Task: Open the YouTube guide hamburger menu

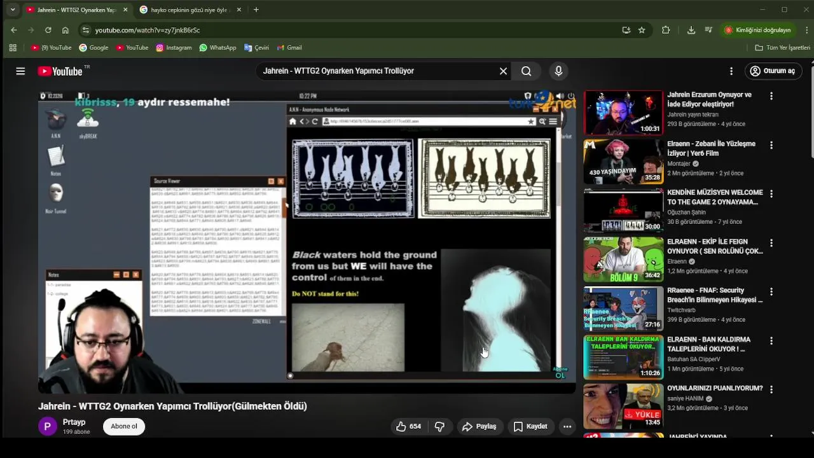Action: point(20,71)
